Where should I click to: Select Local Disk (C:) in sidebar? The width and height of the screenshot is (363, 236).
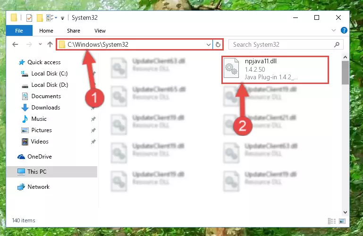point(50,74)
